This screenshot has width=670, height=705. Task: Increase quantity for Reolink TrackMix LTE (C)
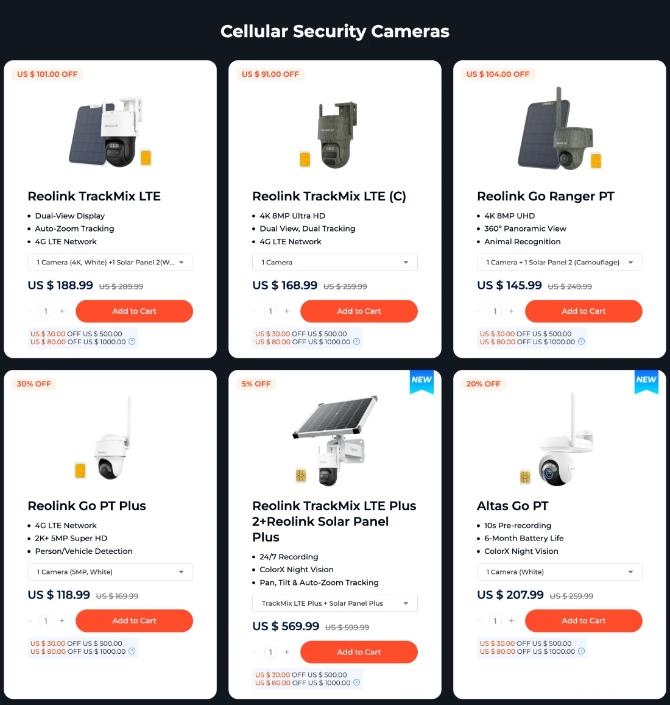tap(287, 311)
